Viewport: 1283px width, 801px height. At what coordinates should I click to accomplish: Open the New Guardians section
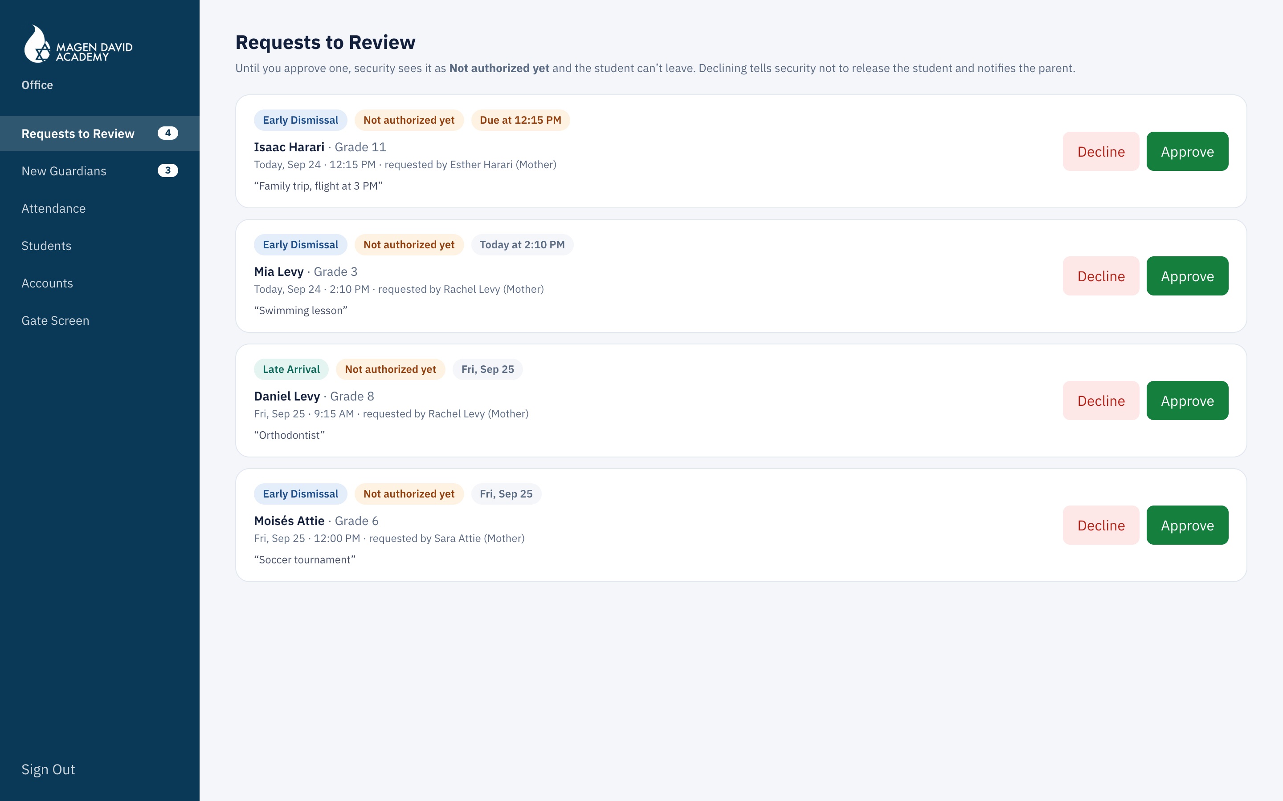[100, 170]
